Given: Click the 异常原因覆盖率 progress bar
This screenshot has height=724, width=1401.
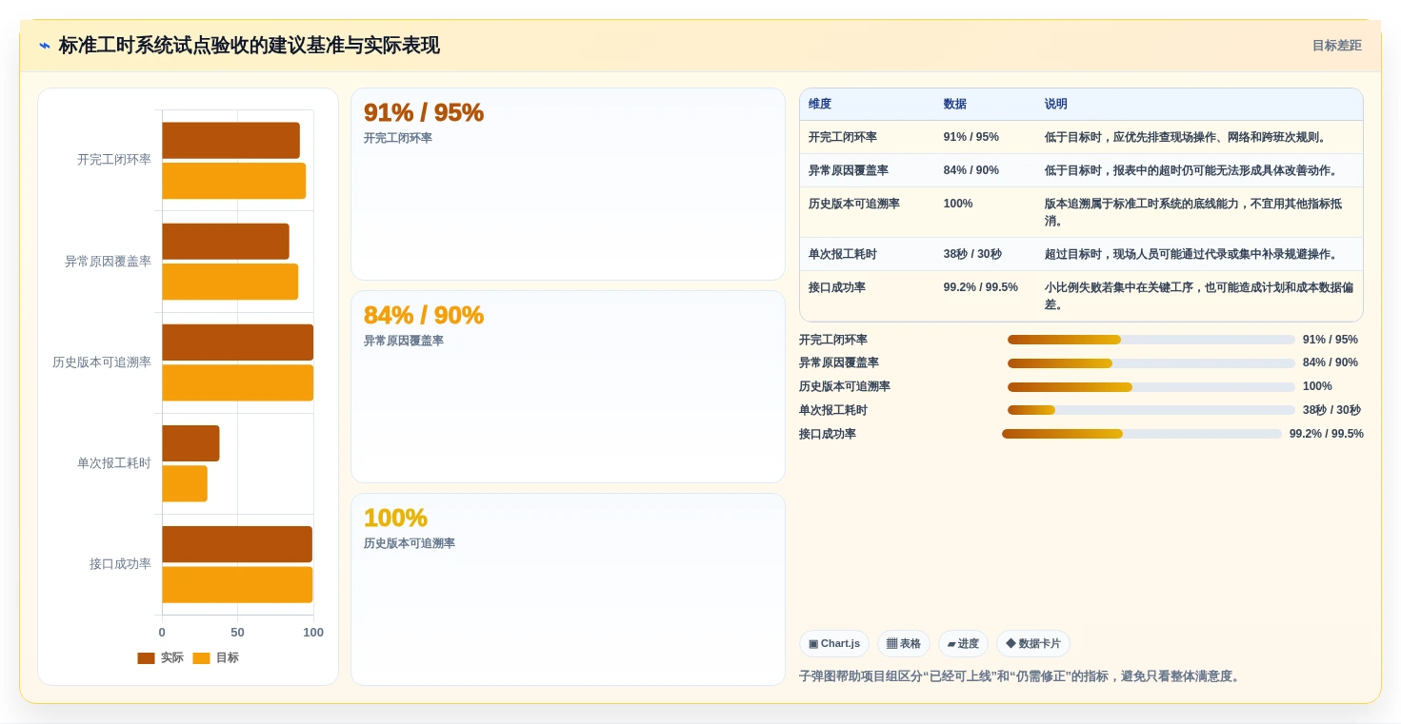Looking at the screenshot, I should [x=1151, y=363].
